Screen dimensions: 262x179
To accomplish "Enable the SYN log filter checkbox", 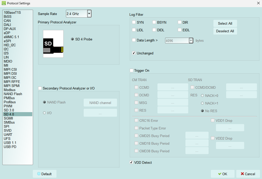I will [x=134, y=22].
